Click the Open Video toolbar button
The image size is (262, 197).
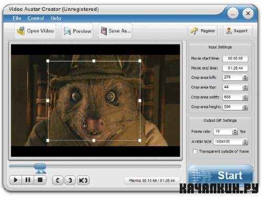coord(35,31)
